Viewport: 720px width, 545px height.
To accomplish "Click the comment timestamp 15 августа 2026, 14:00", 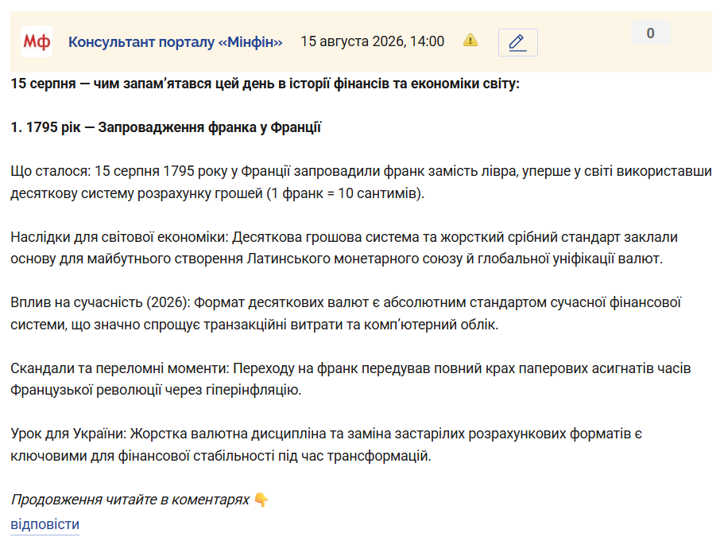I will (373, 41).
